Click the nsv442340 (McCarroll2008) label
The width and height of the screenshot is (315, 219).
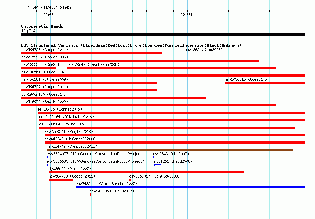(71, 139)
